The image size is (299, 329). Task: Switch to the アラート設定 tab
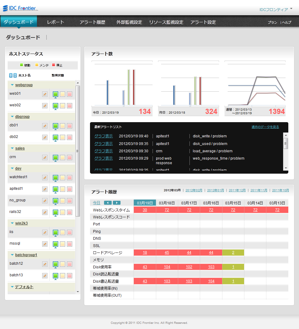(203, 22)
